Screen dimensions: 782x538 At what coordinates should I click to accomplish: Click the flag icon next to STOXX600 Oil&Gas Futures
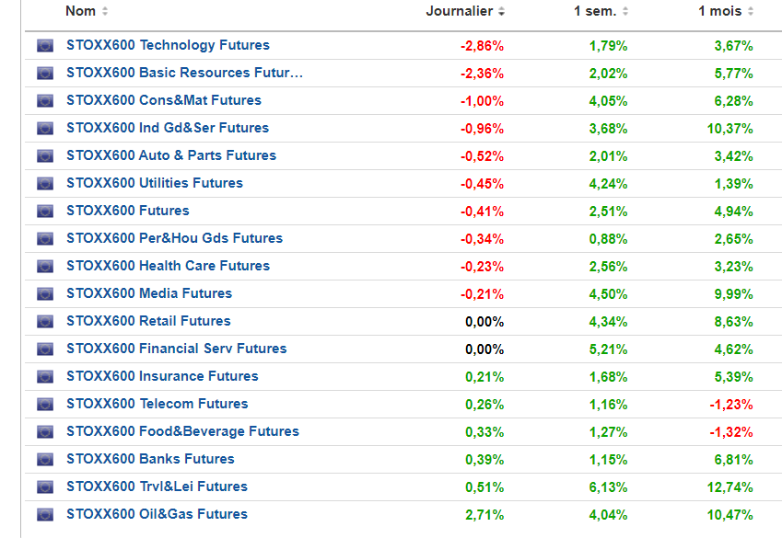45,514
